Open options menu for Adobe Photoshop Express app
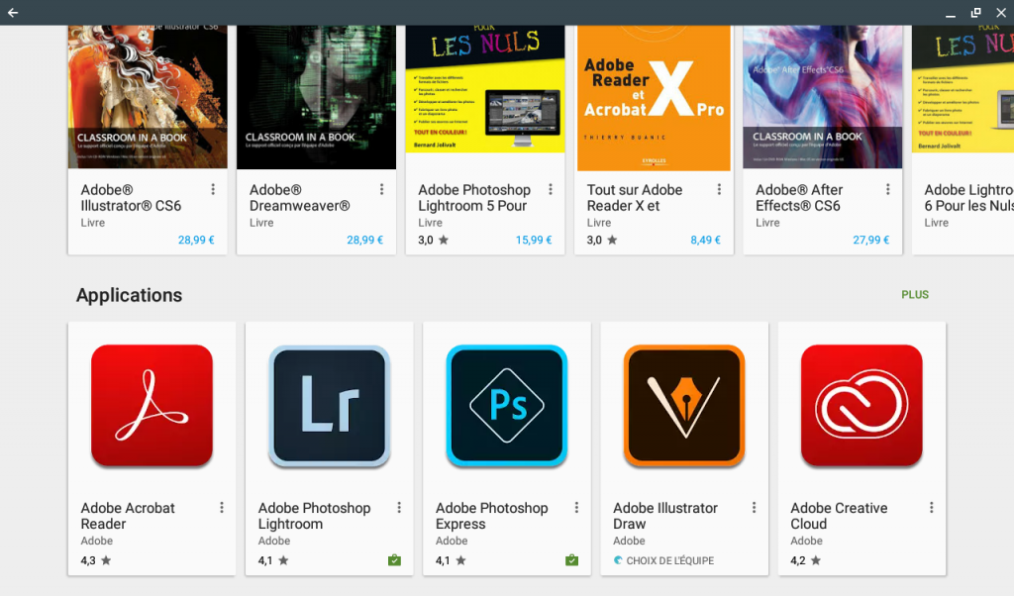 coord(577,508)
